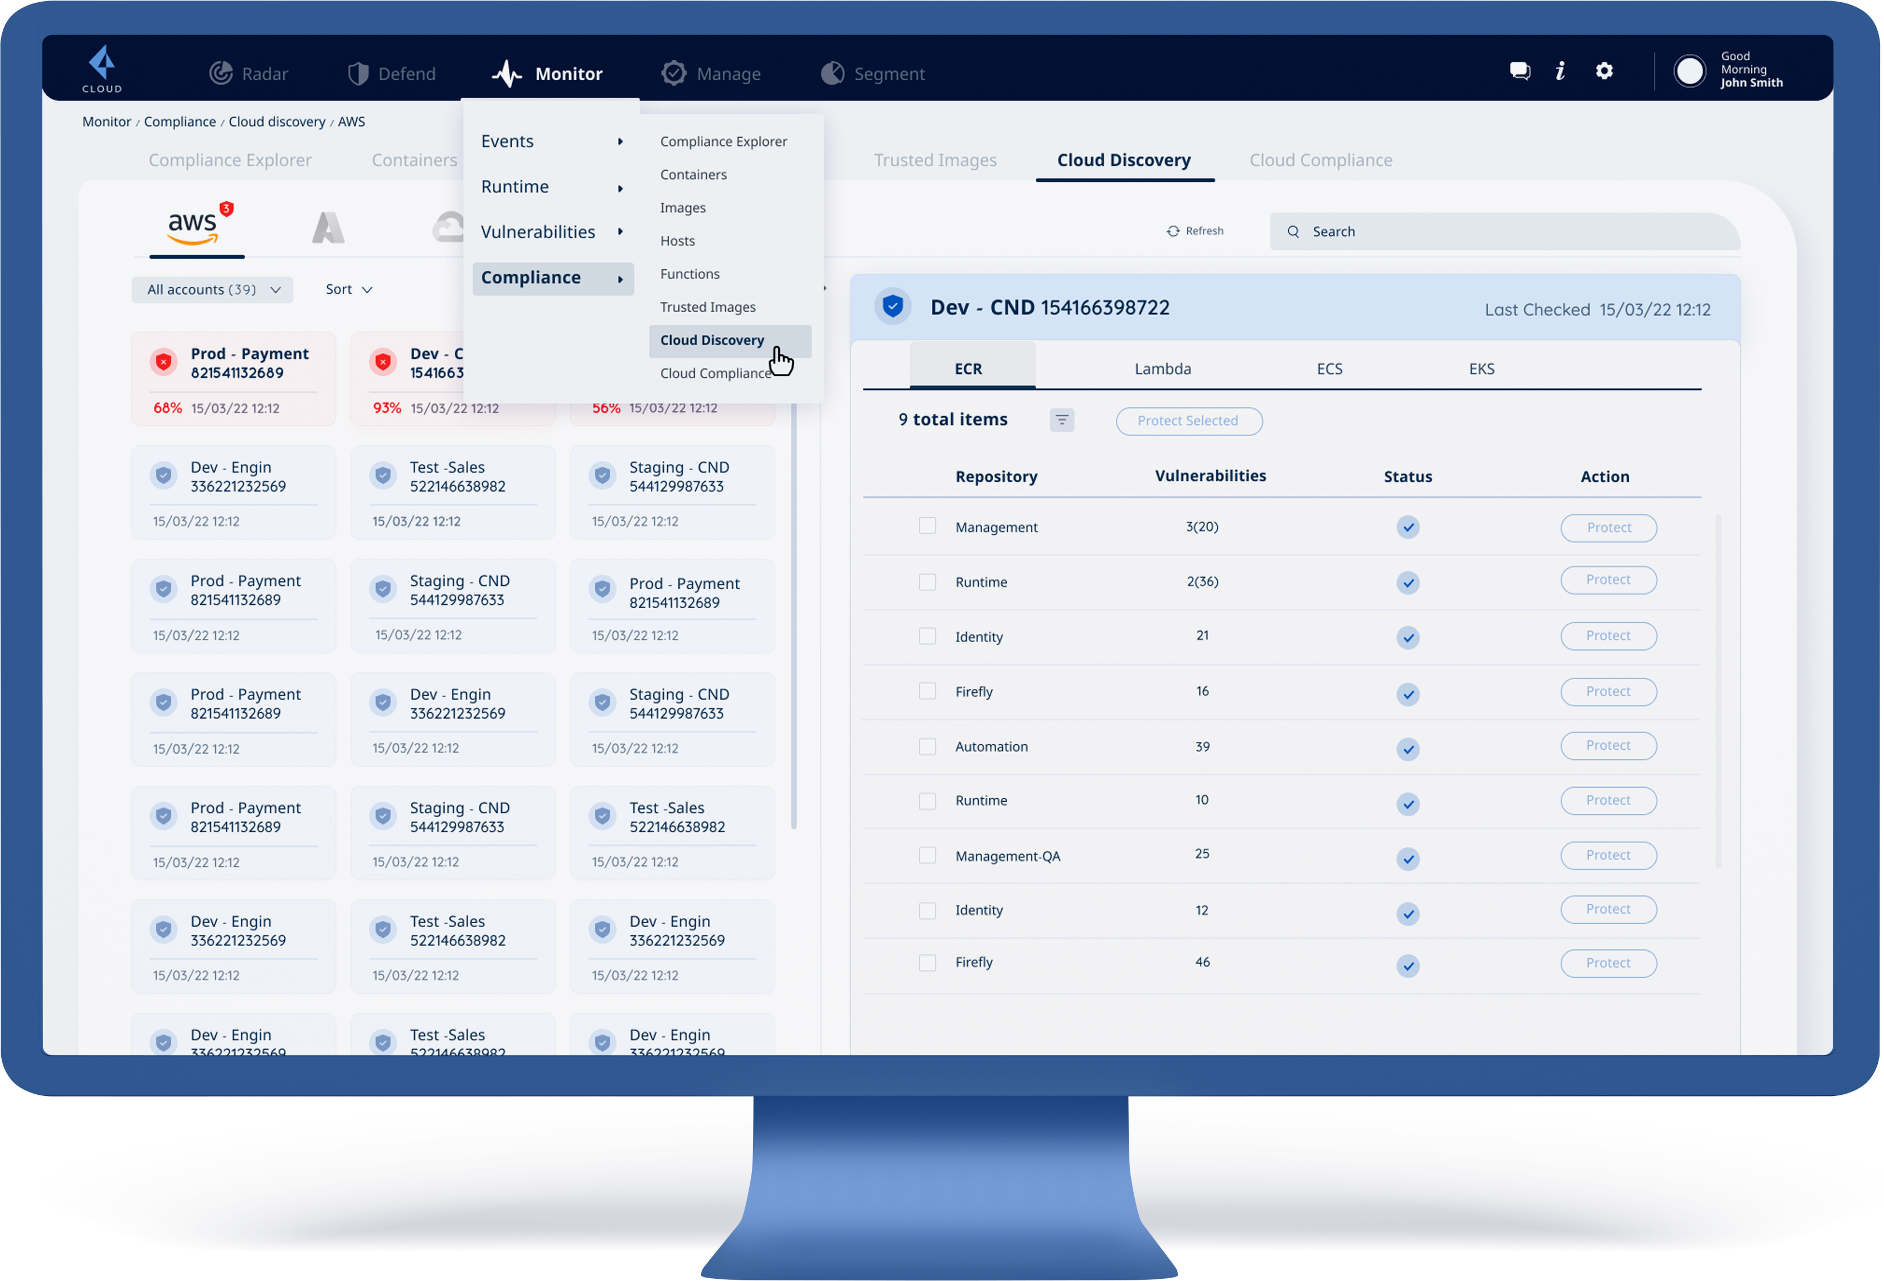Open the All accounts (39) dropdown

(212, 289)
